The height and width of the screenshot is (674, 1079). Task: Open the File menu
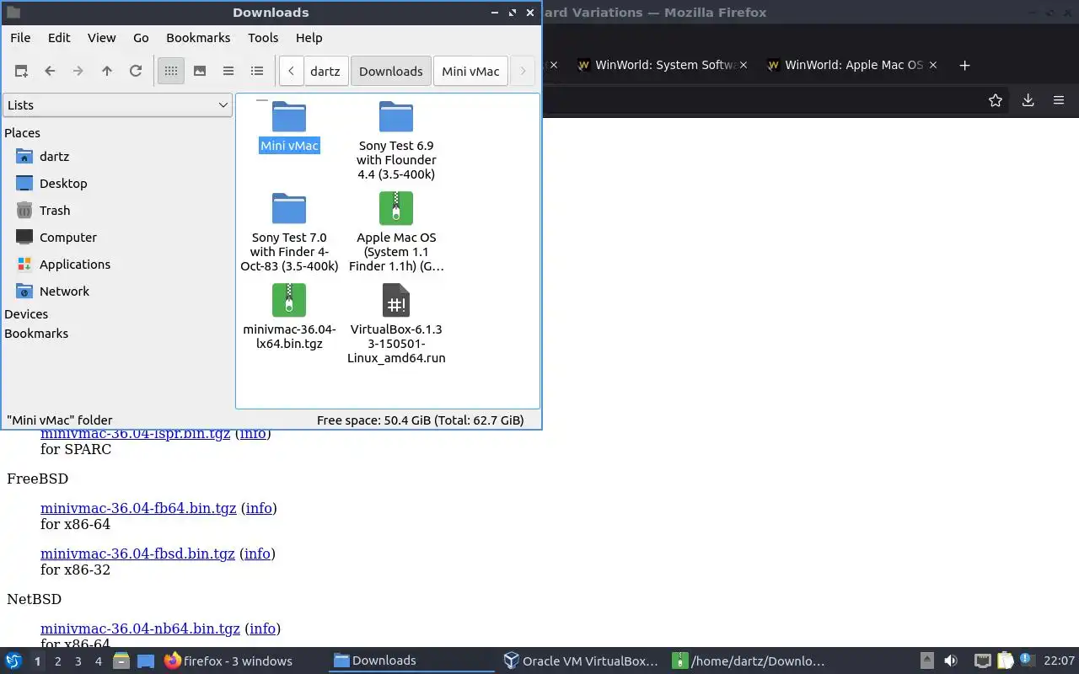20,38
